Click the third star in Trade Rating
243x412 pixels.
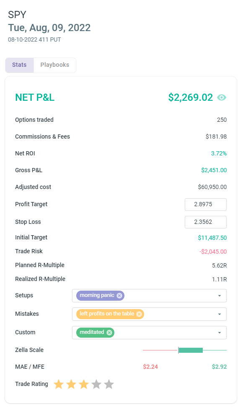tap(83, 383)
